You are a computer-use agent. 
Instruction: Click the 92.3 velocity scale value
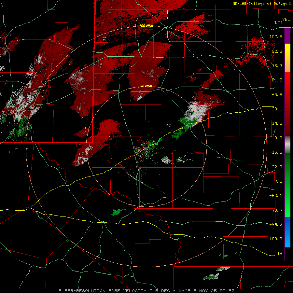[x=277, y=51]
